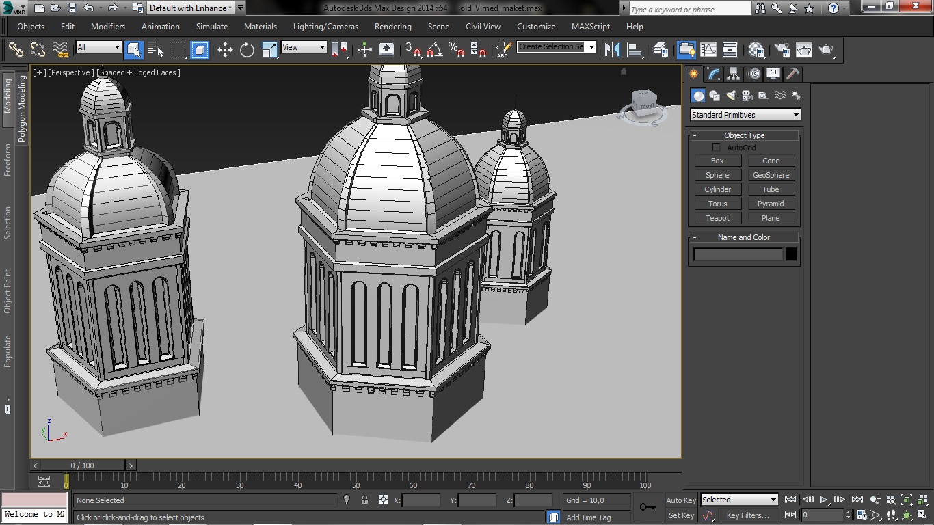This screenshot has height=525, width=934.
Task: Click the Mirror tool icon
Action: point(613,49)
